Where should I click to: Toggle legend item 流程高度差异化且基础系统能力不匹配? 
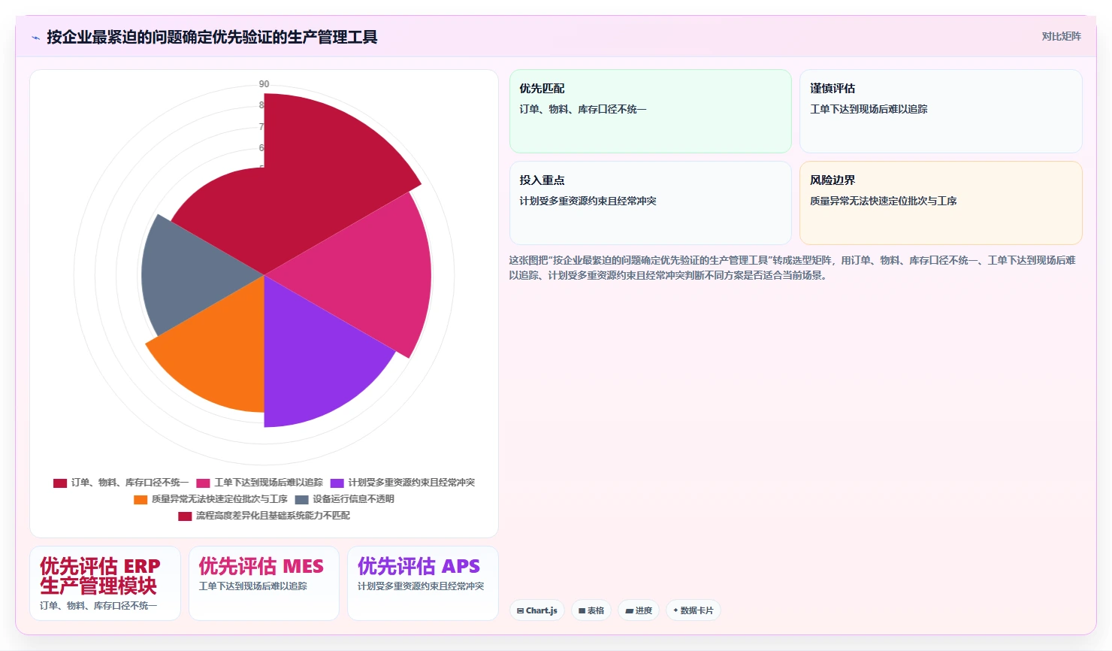[x=264, y=516]
